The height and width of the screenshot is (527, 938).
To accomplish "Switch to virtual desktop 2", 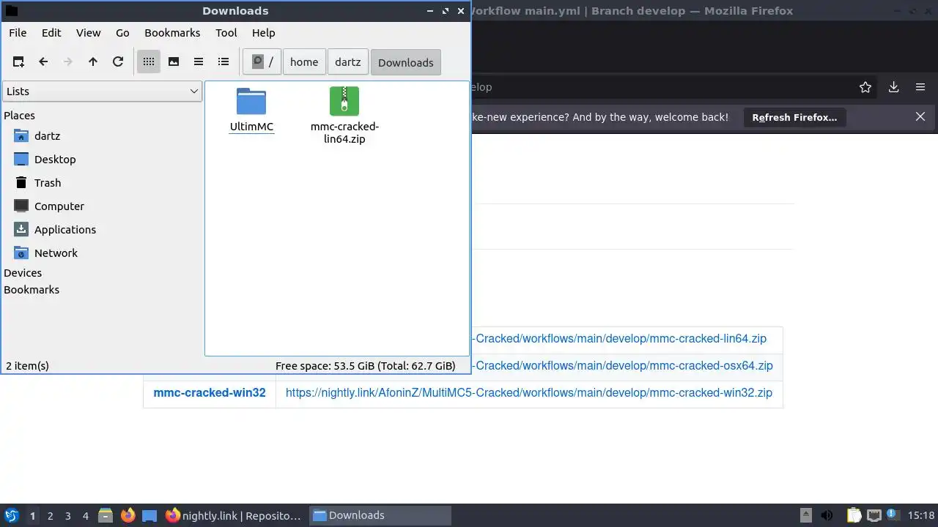I will point(50,516).
